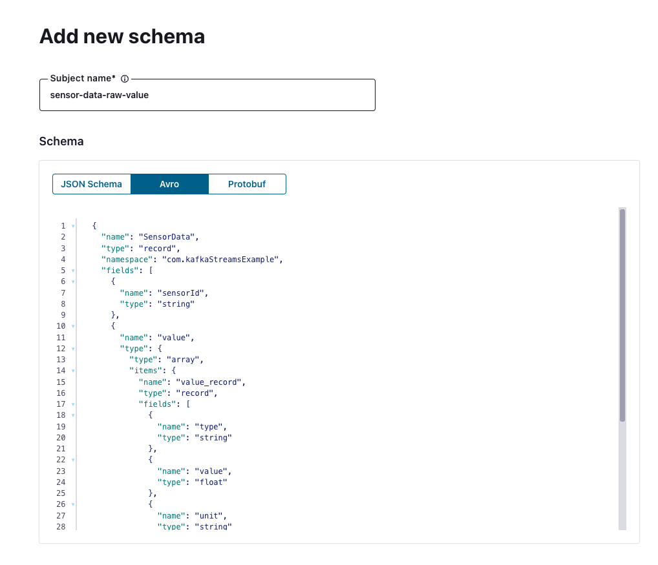Click the "sensorId" field name
This screenshot has width=658, height=565.
coord(181,293)
